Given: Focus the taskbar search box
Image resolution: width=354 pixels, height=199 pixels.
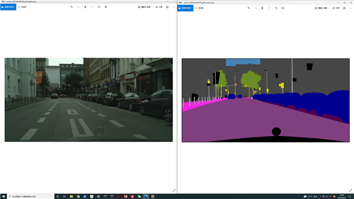Looking at the screenshot, I should click(30, 197).
